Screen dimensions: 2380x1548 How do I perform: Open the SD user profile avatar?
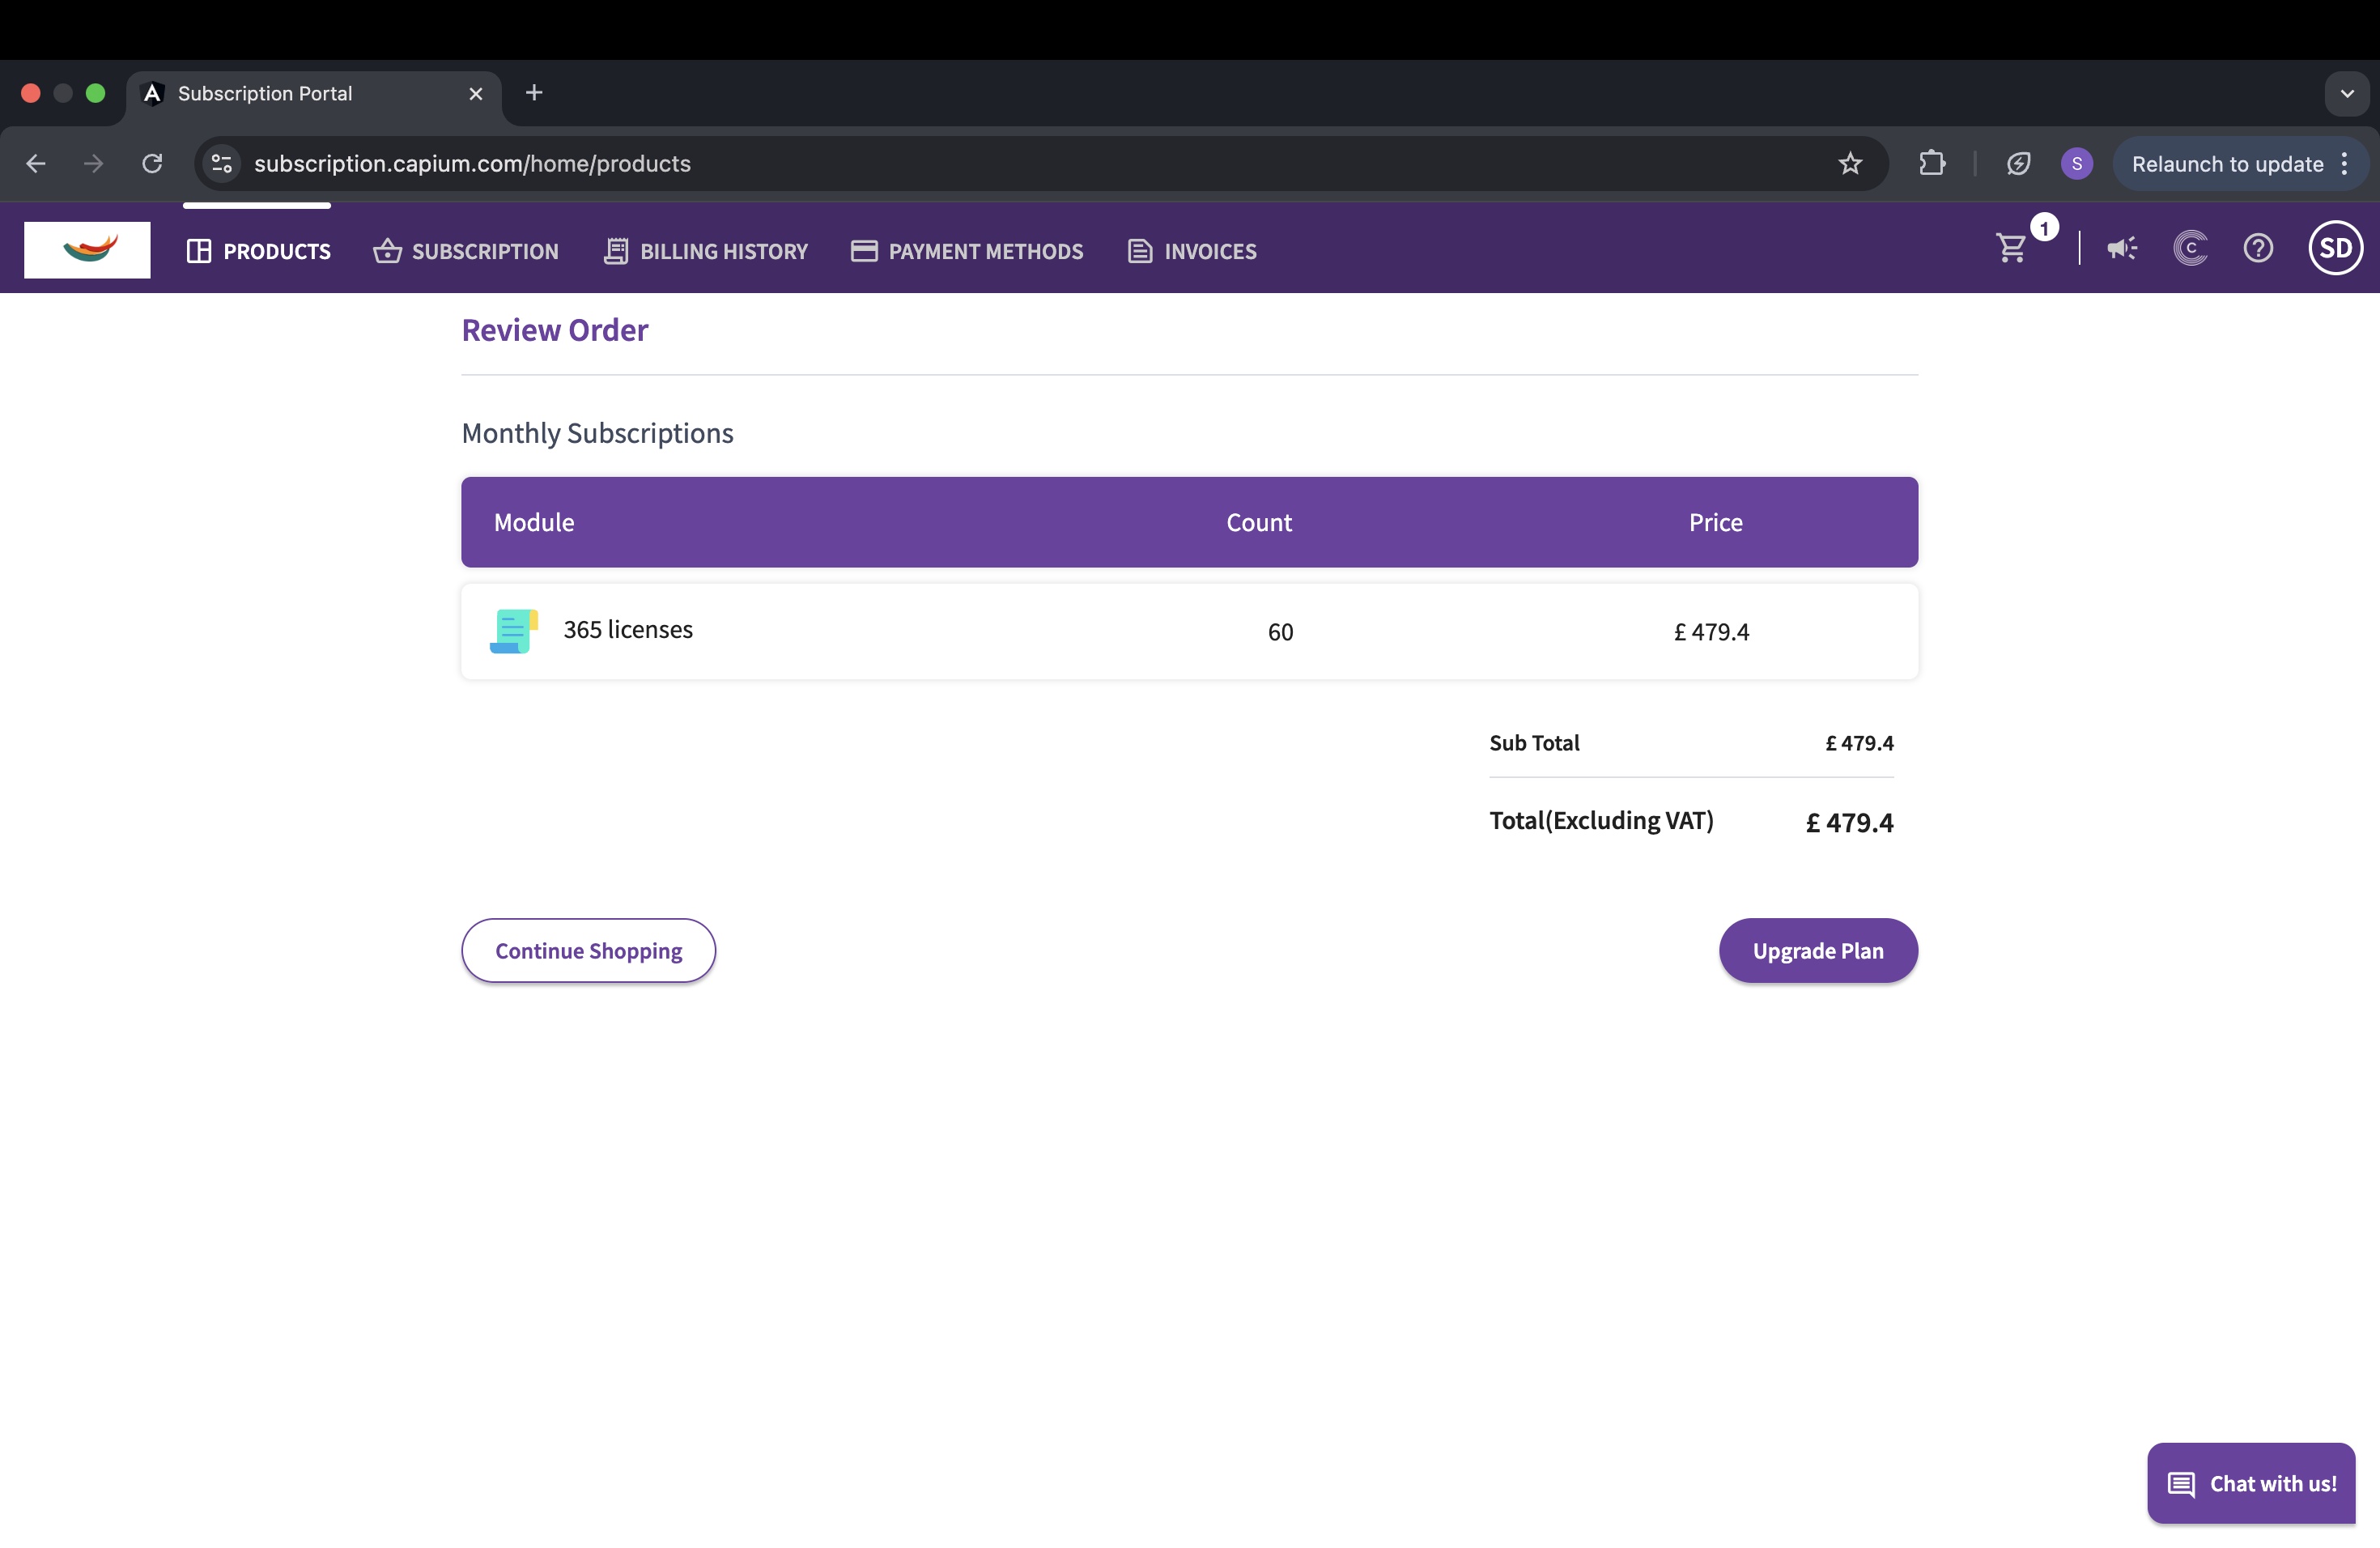pyautogui.click(x=2335, y=248)
